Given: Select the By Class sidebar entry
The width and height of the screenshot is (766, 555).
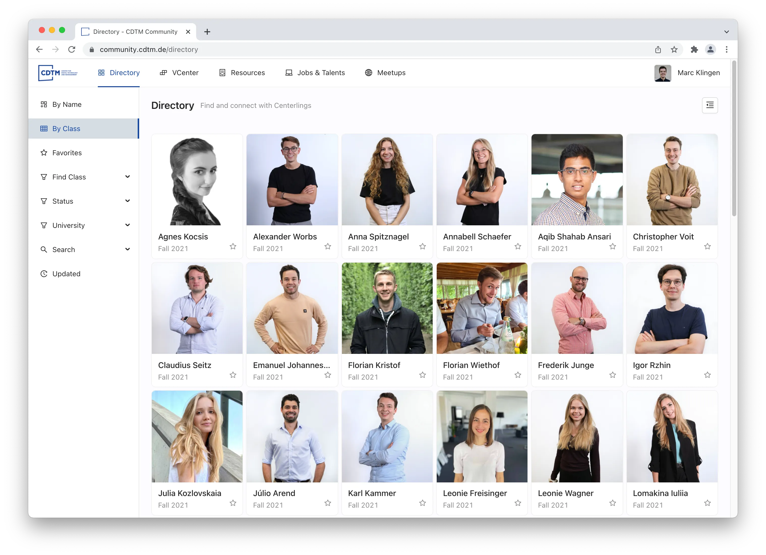Looking at the screenshot, I should click(x=66, y=128).
